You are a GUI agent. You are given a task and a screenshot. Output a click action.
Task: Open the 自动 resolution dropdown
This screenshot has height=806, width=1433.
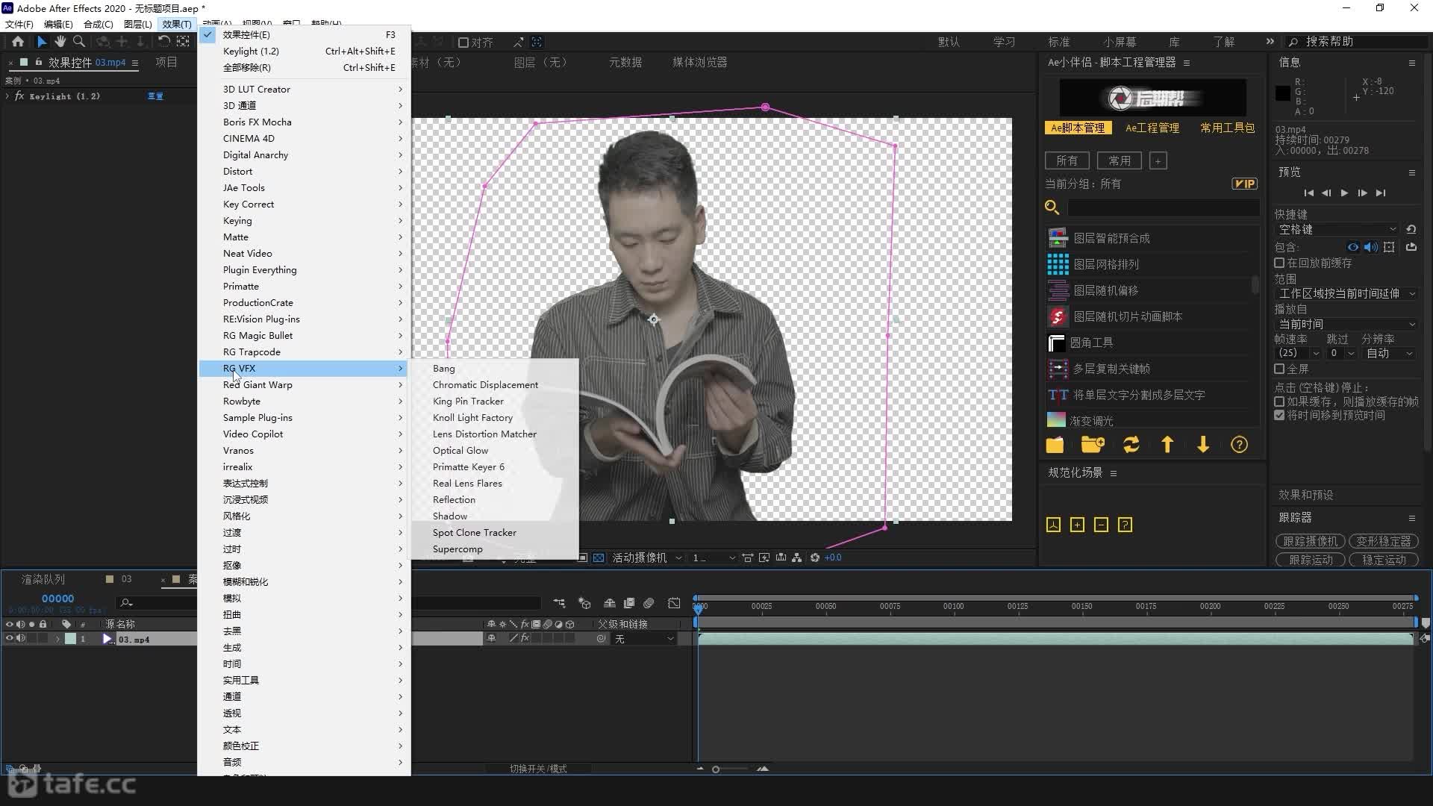tap(1390, 353)
